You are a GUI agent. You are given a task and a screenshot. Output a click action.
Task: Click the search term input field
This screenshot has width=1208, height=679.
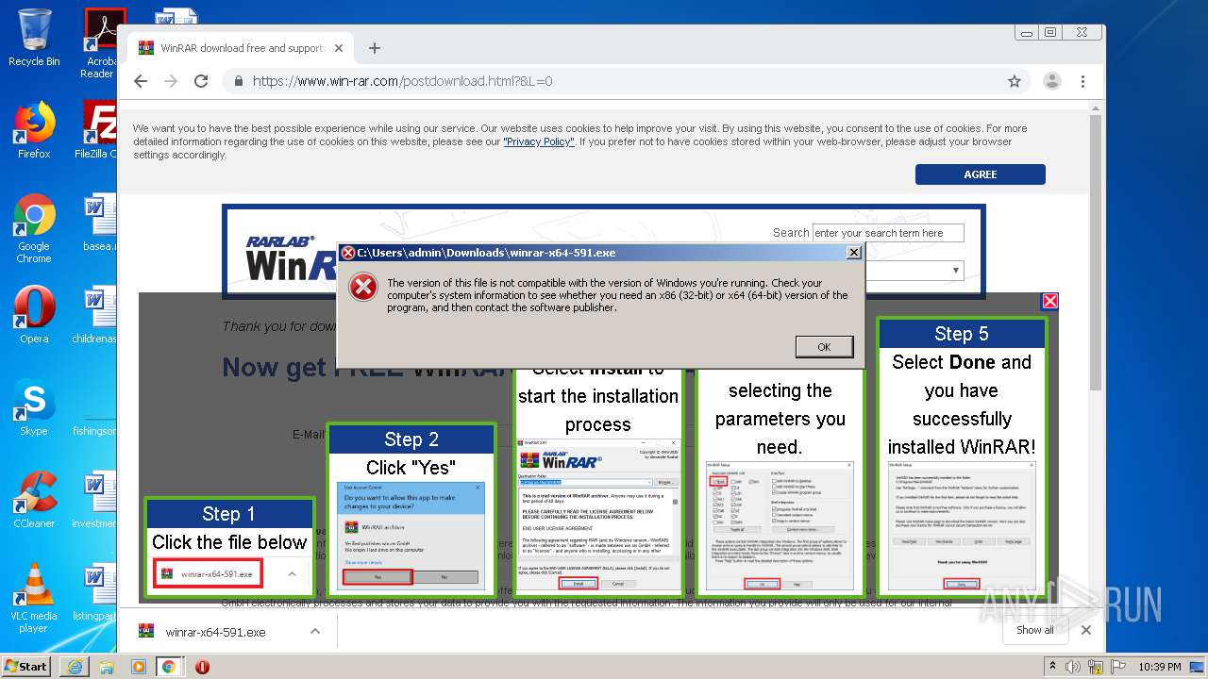(x=888, y=233)
